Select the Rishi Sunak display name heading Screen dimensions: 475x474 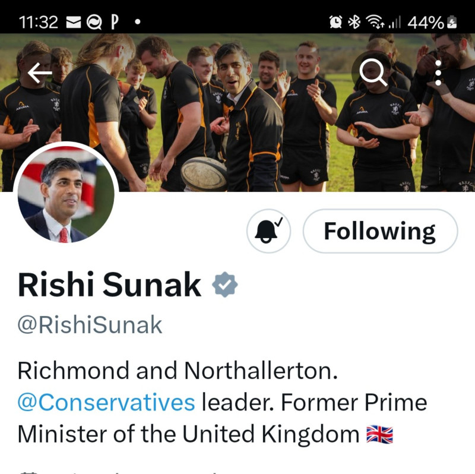(109, 285)
